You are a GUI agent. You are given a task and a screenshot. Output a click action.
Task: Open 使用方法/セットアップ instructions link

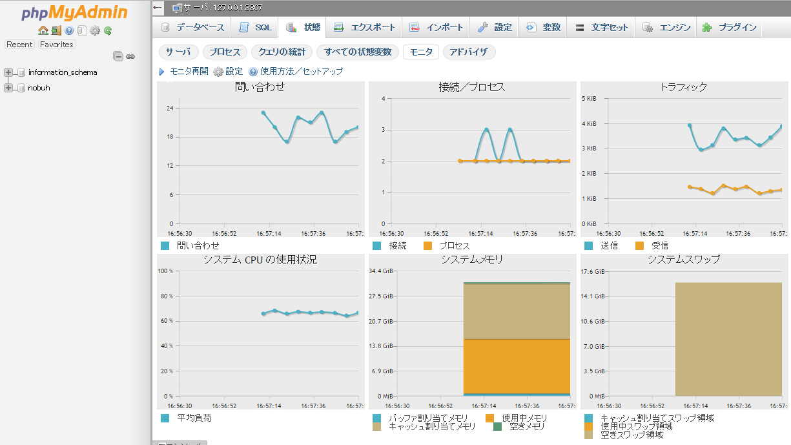(302, 72)
